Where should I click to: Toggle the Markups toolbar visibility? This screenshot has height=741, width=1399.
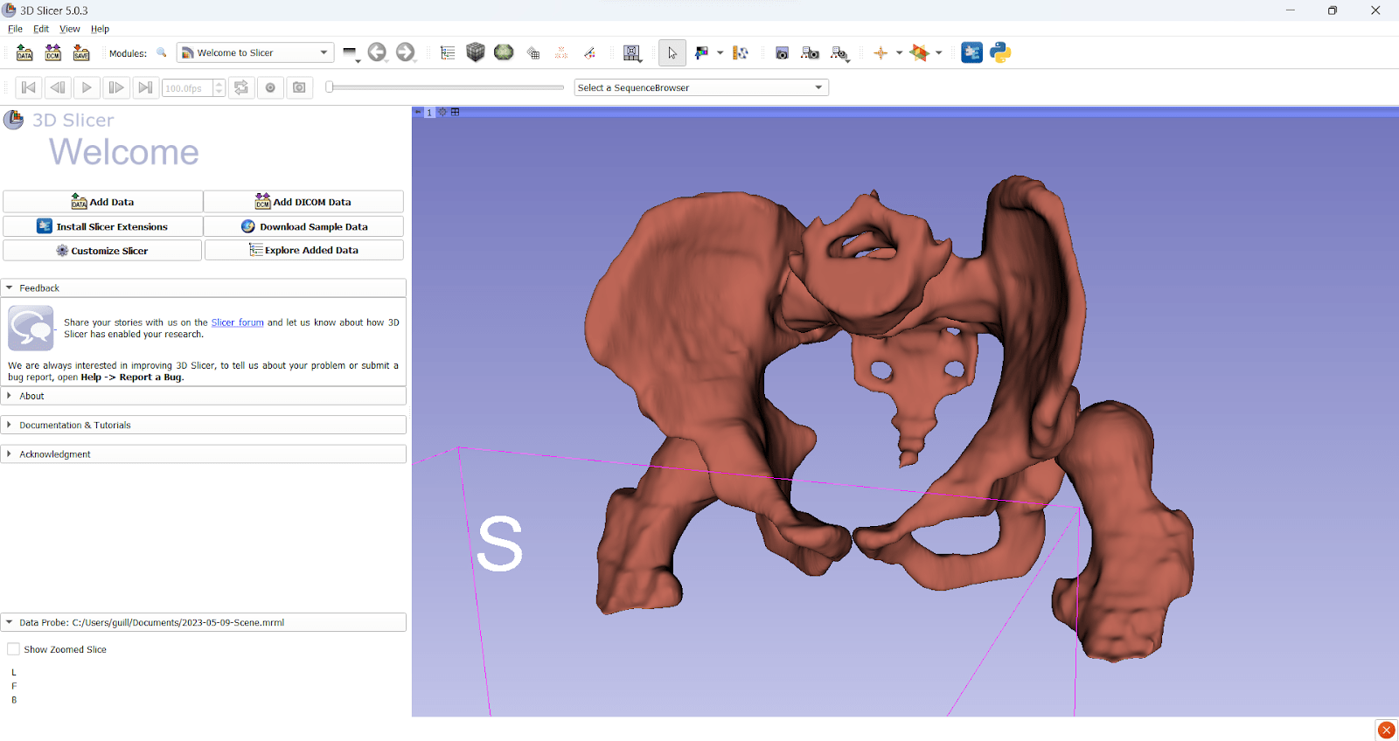click(741, 53)
